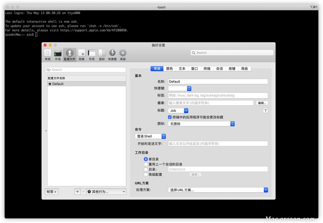323x223 pixels.
Task: Click the 高级 gear icon
Action: point(122,54)
